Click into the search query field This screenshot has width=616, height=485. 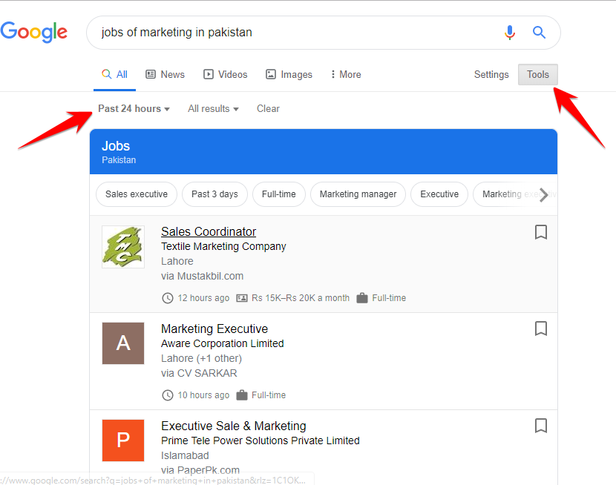click(x=297, y=33)
